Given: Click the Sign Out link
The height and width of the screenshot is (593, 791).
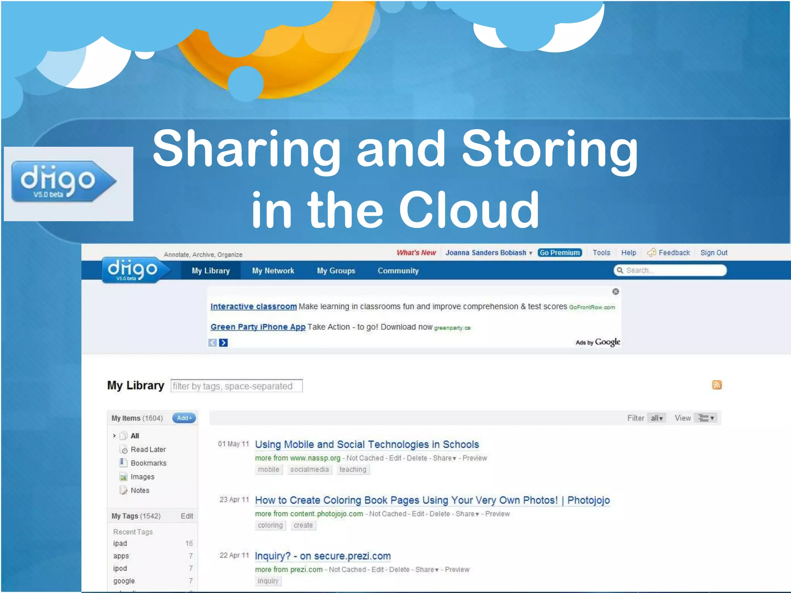Looking at the screenshot, I should (x=714, y=252).
